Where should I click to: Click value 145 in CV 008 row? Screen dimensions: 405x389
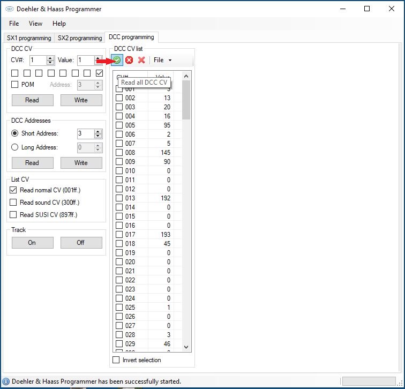coord(166,152)
